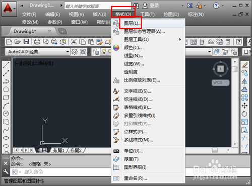Click the Layer Properties Manager toolbar icon
Screen dimensions: 252x186
pyautogui.click(x=96, y=52)
